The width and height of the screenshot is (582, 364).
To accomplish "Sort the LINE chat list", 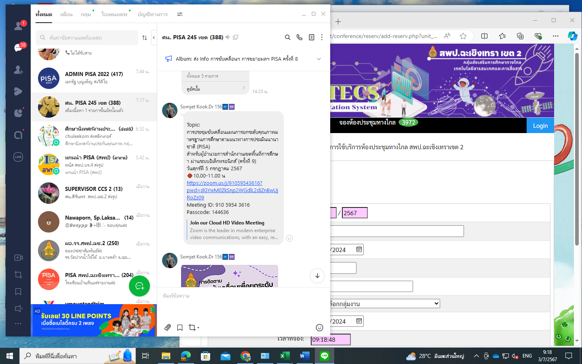I will (x=145, y=38).
